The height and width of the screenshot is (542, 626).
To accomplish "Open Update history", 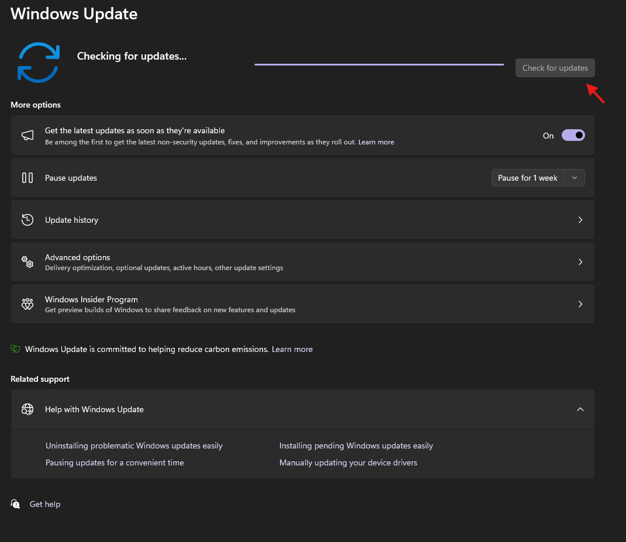I will coord(302,219).
